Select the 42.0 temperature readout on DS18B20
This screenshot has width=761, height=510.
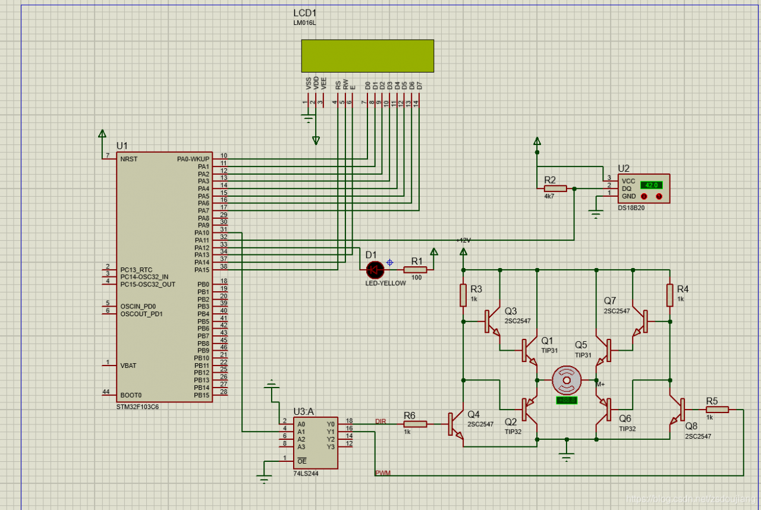pos(652,185)
